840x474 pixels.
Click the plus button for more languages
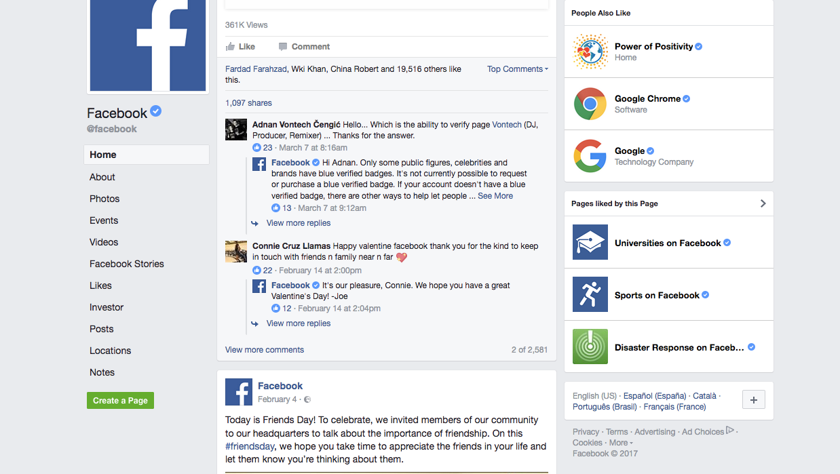coord(754,400)
